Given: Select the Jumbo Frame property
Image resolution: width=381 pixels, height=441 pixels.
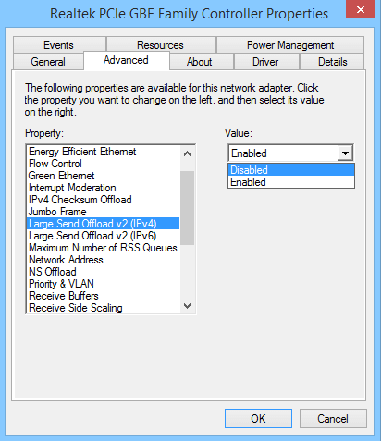Looking at the screenshot, I should click(104, 212).
